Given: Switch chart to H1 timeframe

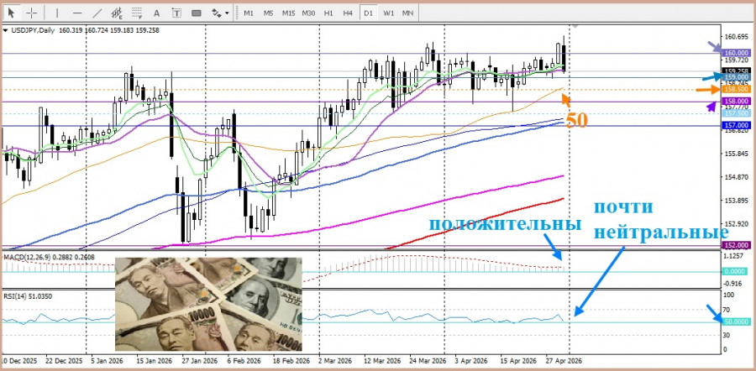Looking at the screenshot, I should (328, 13).
